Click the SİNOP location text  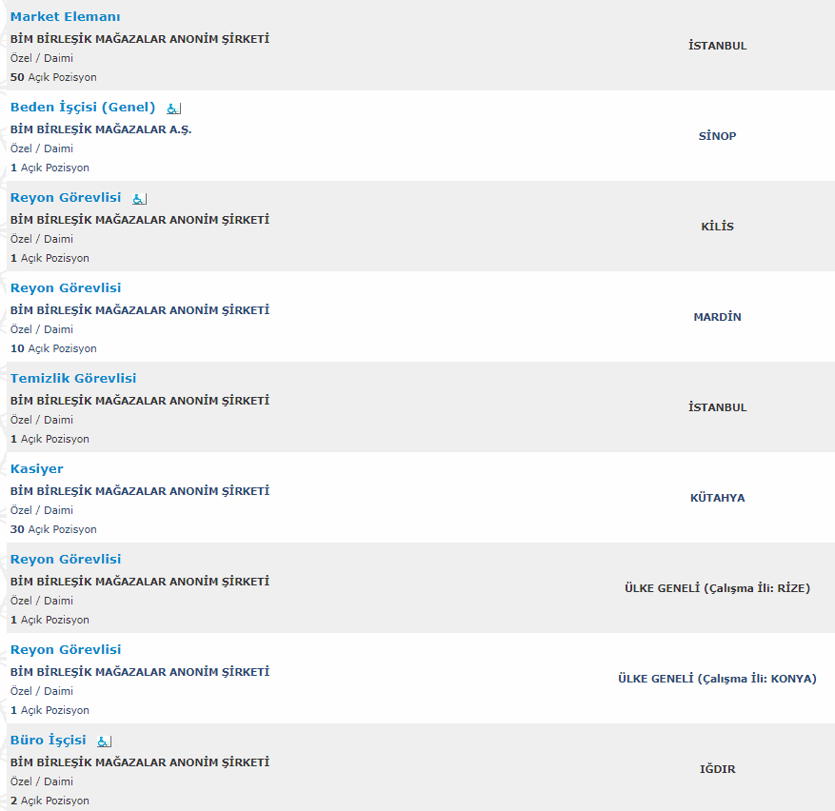pos(717,136)
